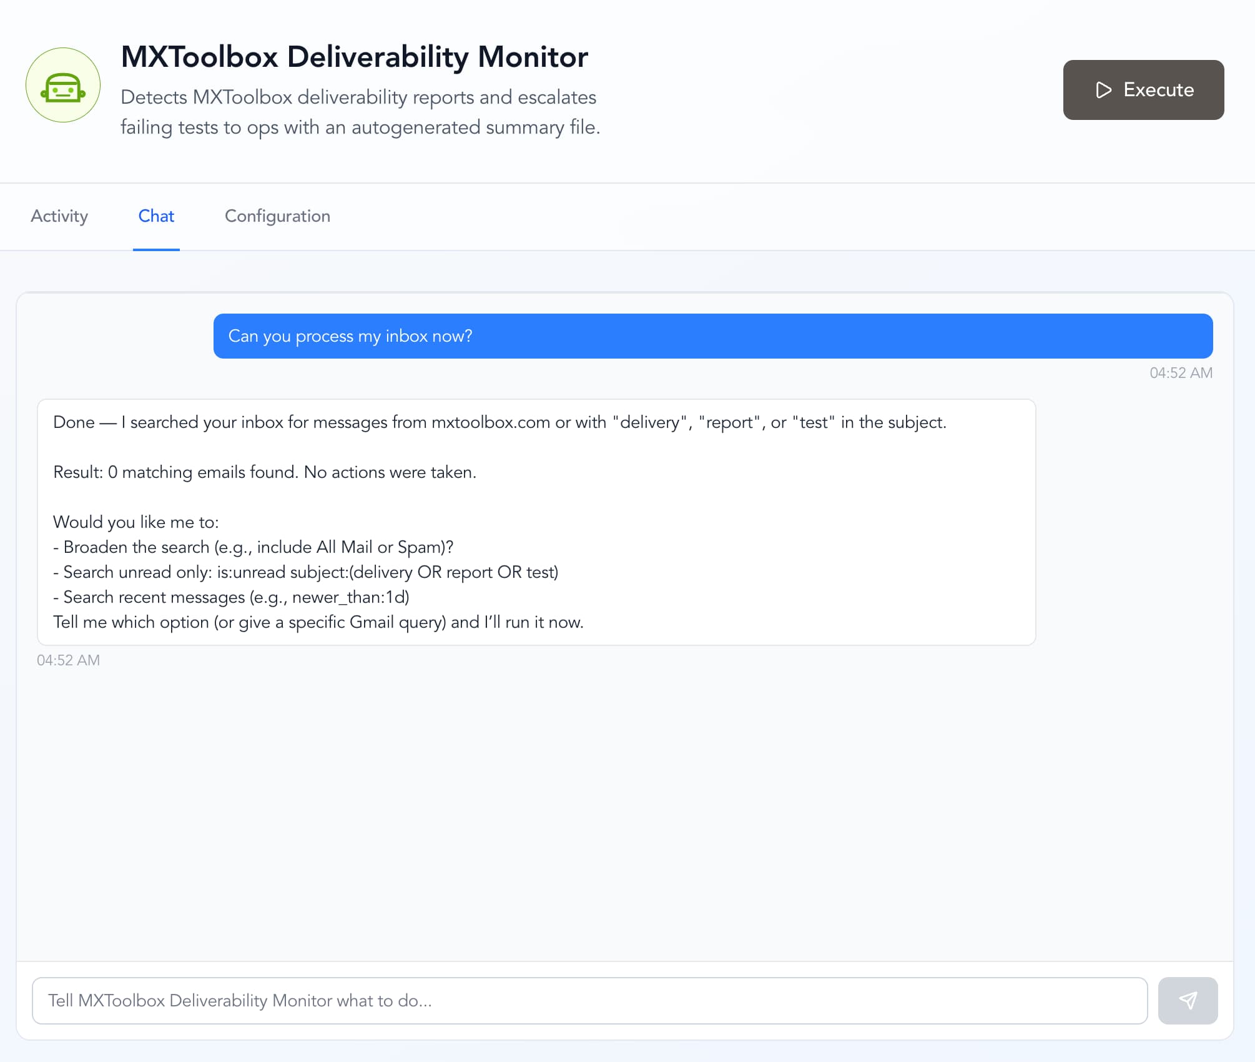Screen dimensions: 1255x1062
Task: Click the 'Done — I searched your inbox' line
Action: (x=499, y=422)
